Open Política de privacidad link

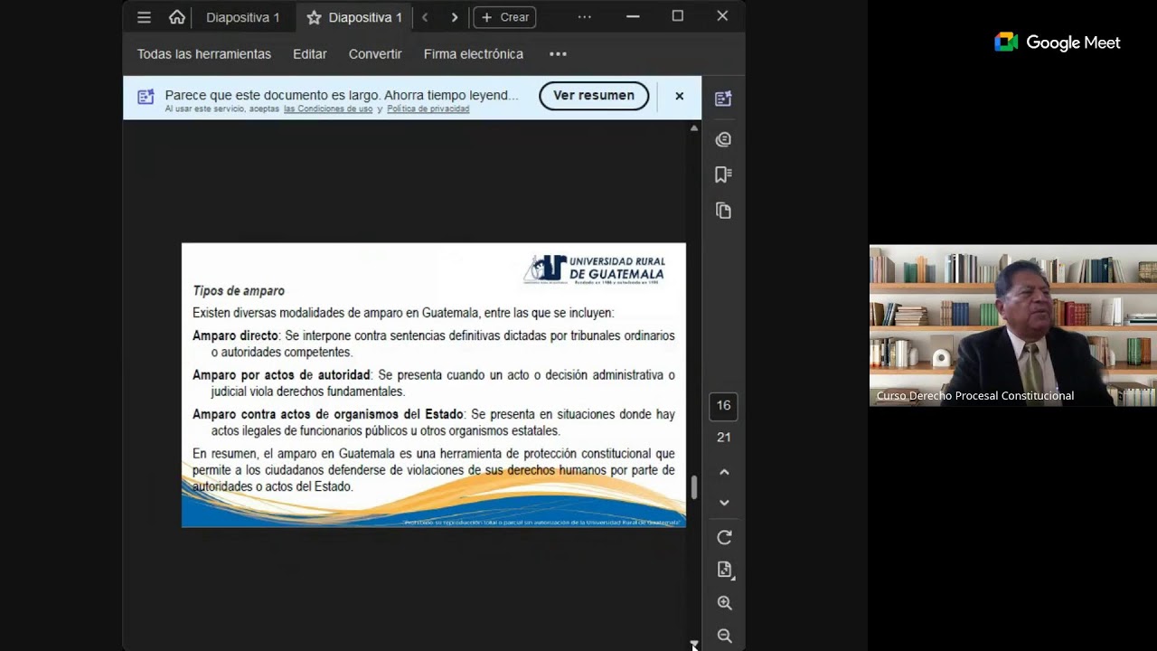pyautogui.click(x=428, y=109)
